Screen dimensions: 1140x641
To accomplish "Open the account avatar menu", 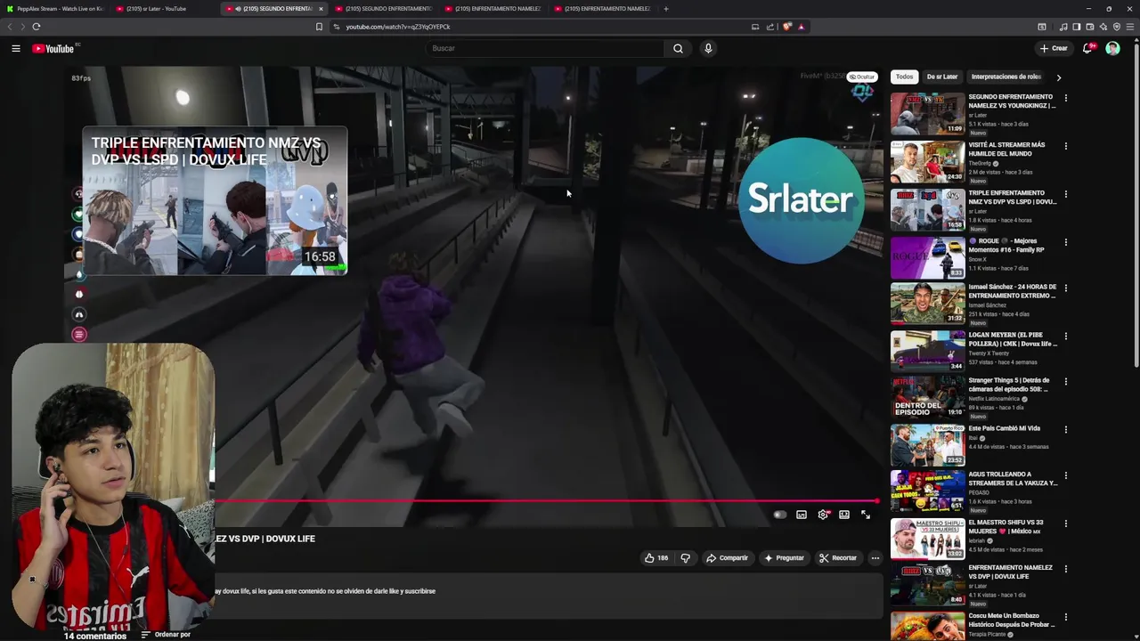I will (1112, 48).
